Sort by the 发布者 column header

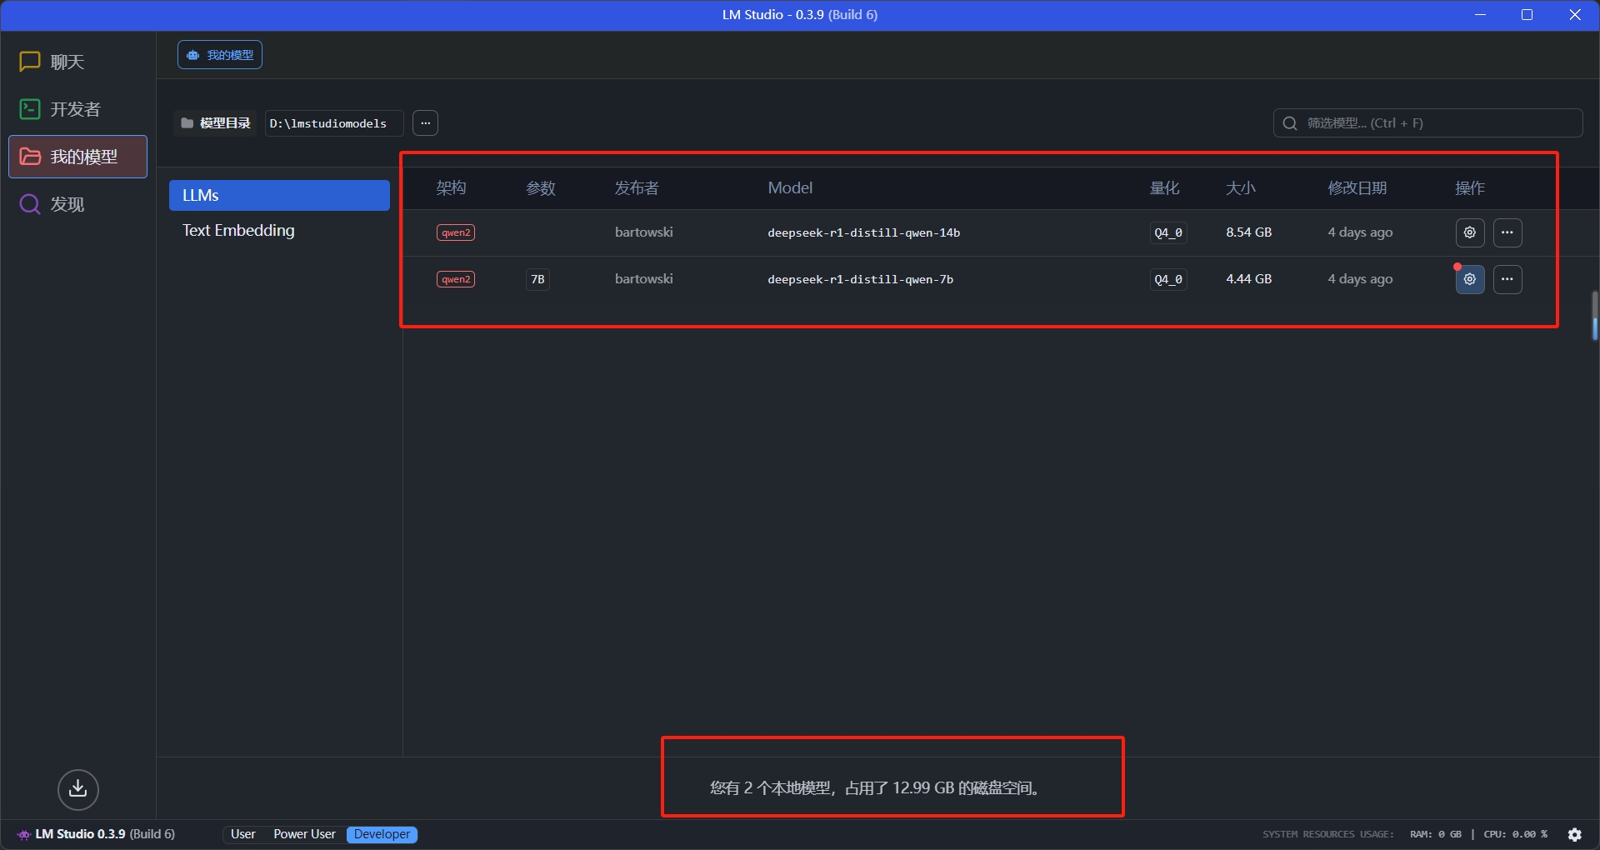tap(637, 188)
